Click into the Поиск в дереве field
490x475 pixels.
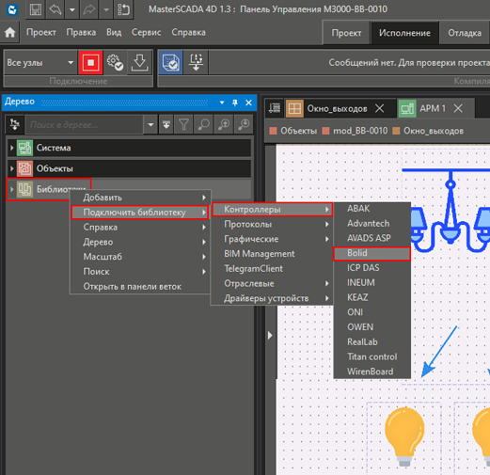click(x=85, y=124)
